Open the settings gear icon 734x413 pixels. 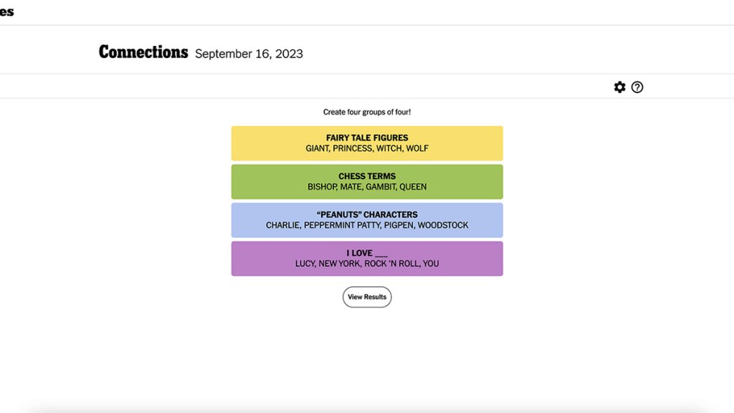tap(620, 87)
